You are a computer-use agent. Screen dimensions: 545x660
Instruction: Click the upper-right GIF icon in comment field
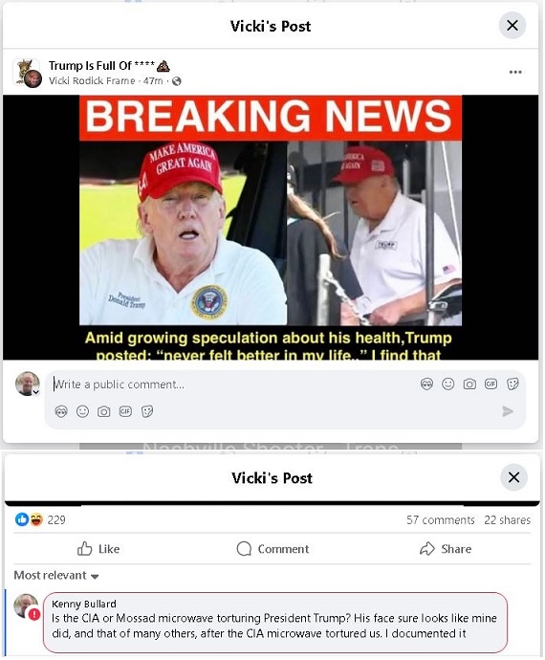[x=490, y=384]
